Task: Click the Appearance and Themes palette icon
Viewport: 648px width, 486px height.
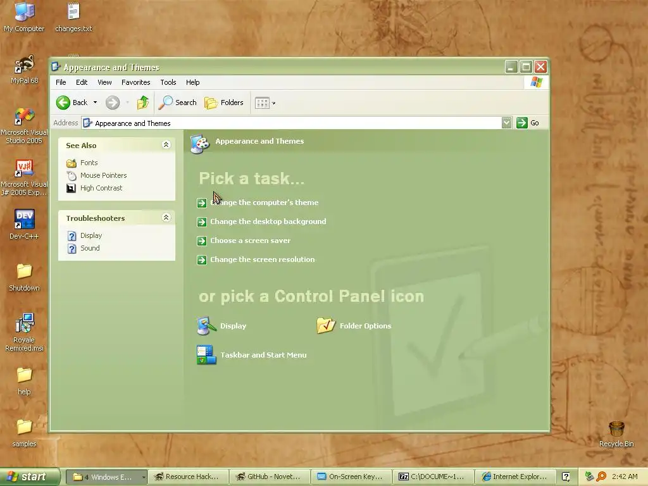Action: [x=200, y=144]
